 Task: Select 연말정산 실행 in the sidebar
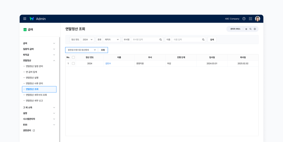click(x=34, y=78)
